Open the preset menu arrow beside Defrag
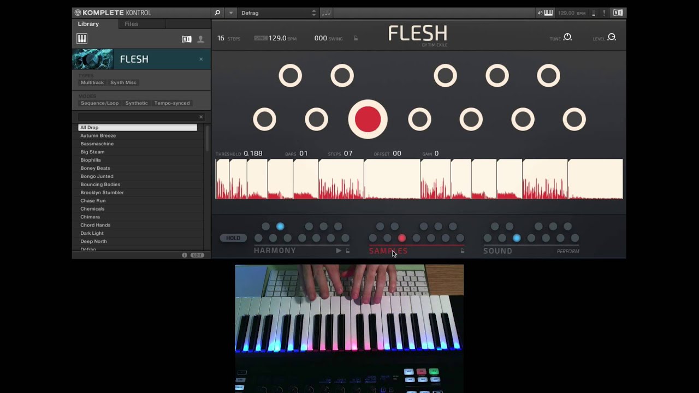 pyautogui.click(x=231, y=13)
